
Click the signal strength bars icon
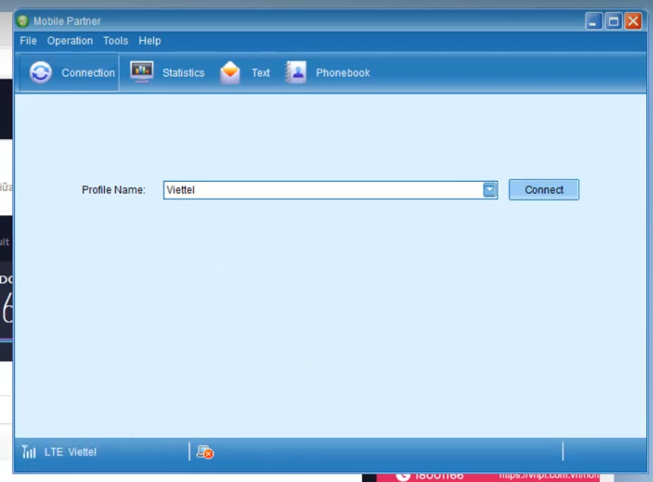tap(29, 451)
